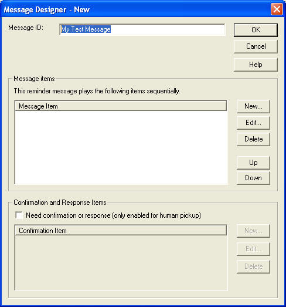
Task: Click the Cancel button
Action: pos(256,46)
